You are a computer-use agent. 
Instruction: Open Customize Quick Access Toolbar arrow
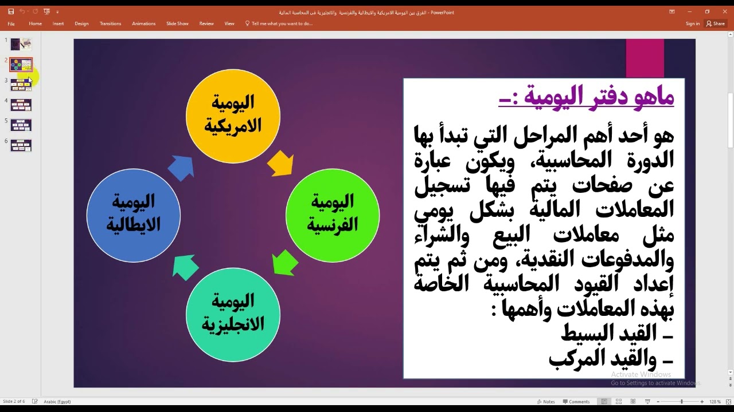point(57,12)
